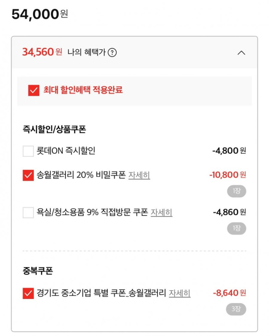Click the 즉시할인/상품쿠폰 section heading

tap(54, 130)
